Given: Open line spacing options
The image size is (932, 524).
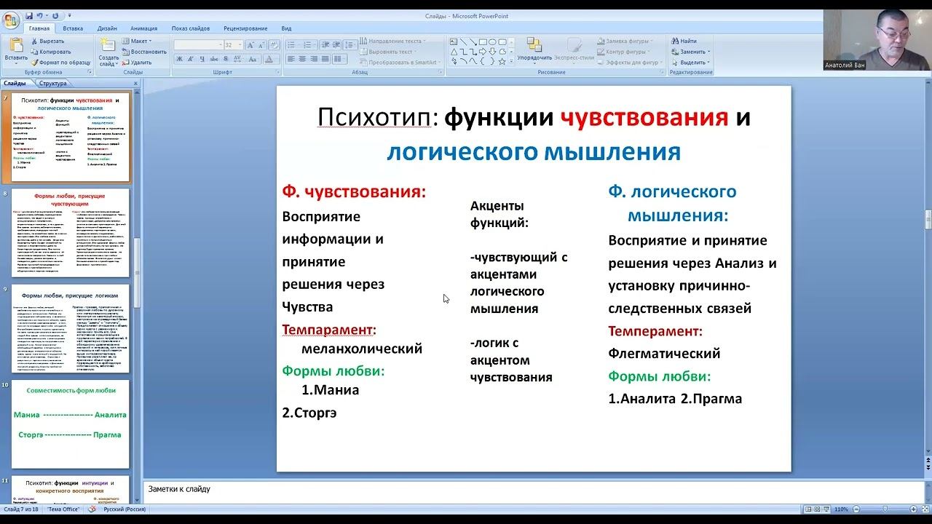Looking at the screenshot, I should [350, 45].
